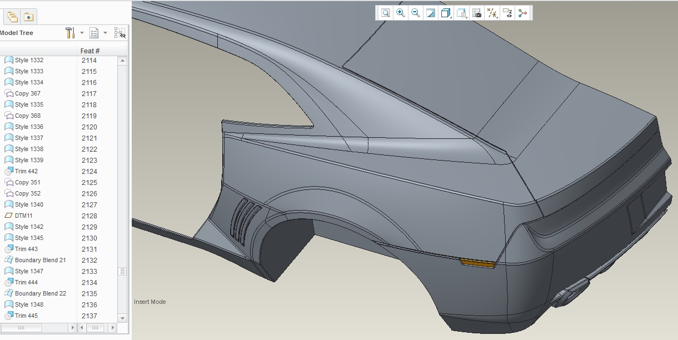Click the Model Tree Settings hammer icon
The width and height of the screenshot is (678, 340).
pyautogui.click(x=71, y=33)
